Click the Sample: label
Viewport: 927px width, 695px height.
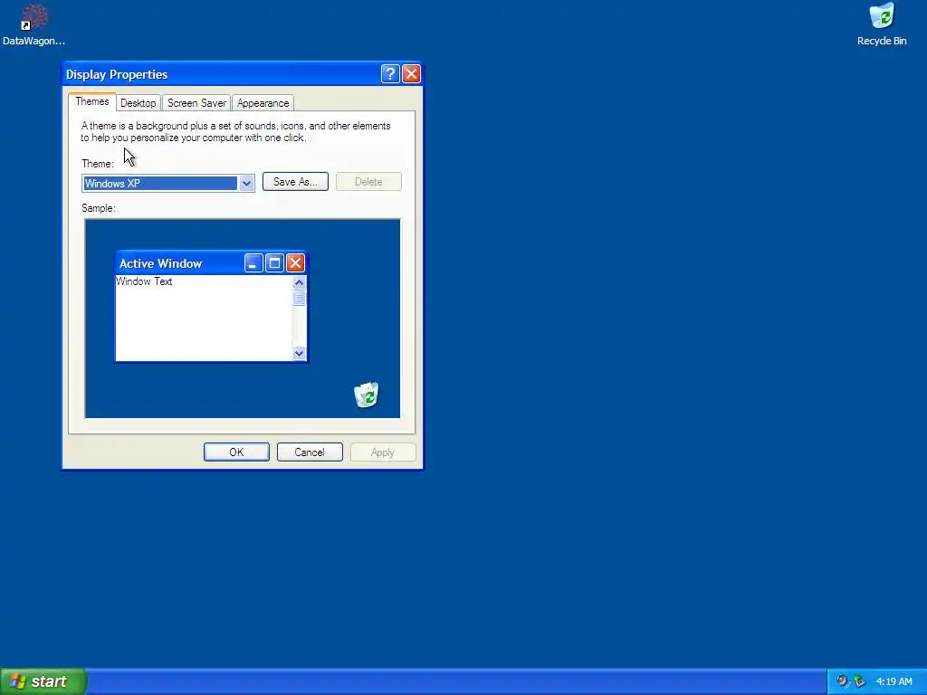pyautogui.click(x=99, y=208)
